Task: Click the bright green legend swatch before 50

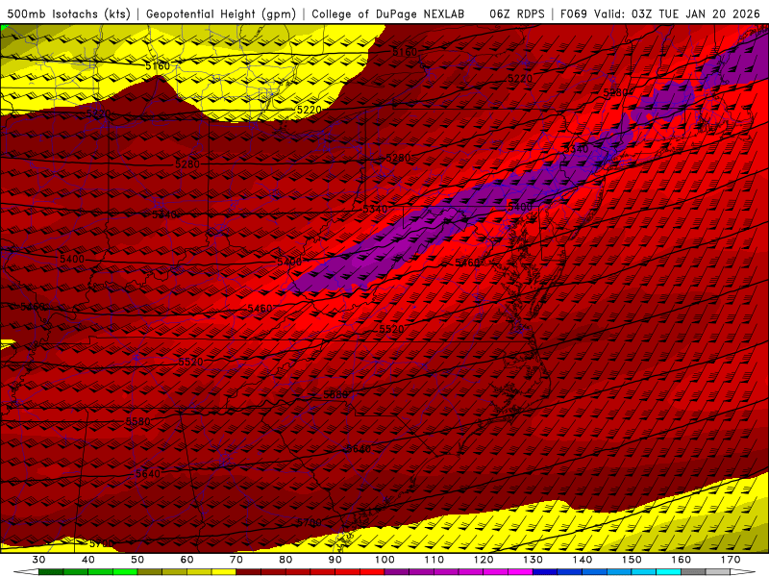Action: click(125, 572)
